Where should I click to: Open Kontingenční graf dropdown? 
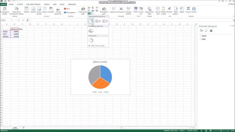[104, 11]
